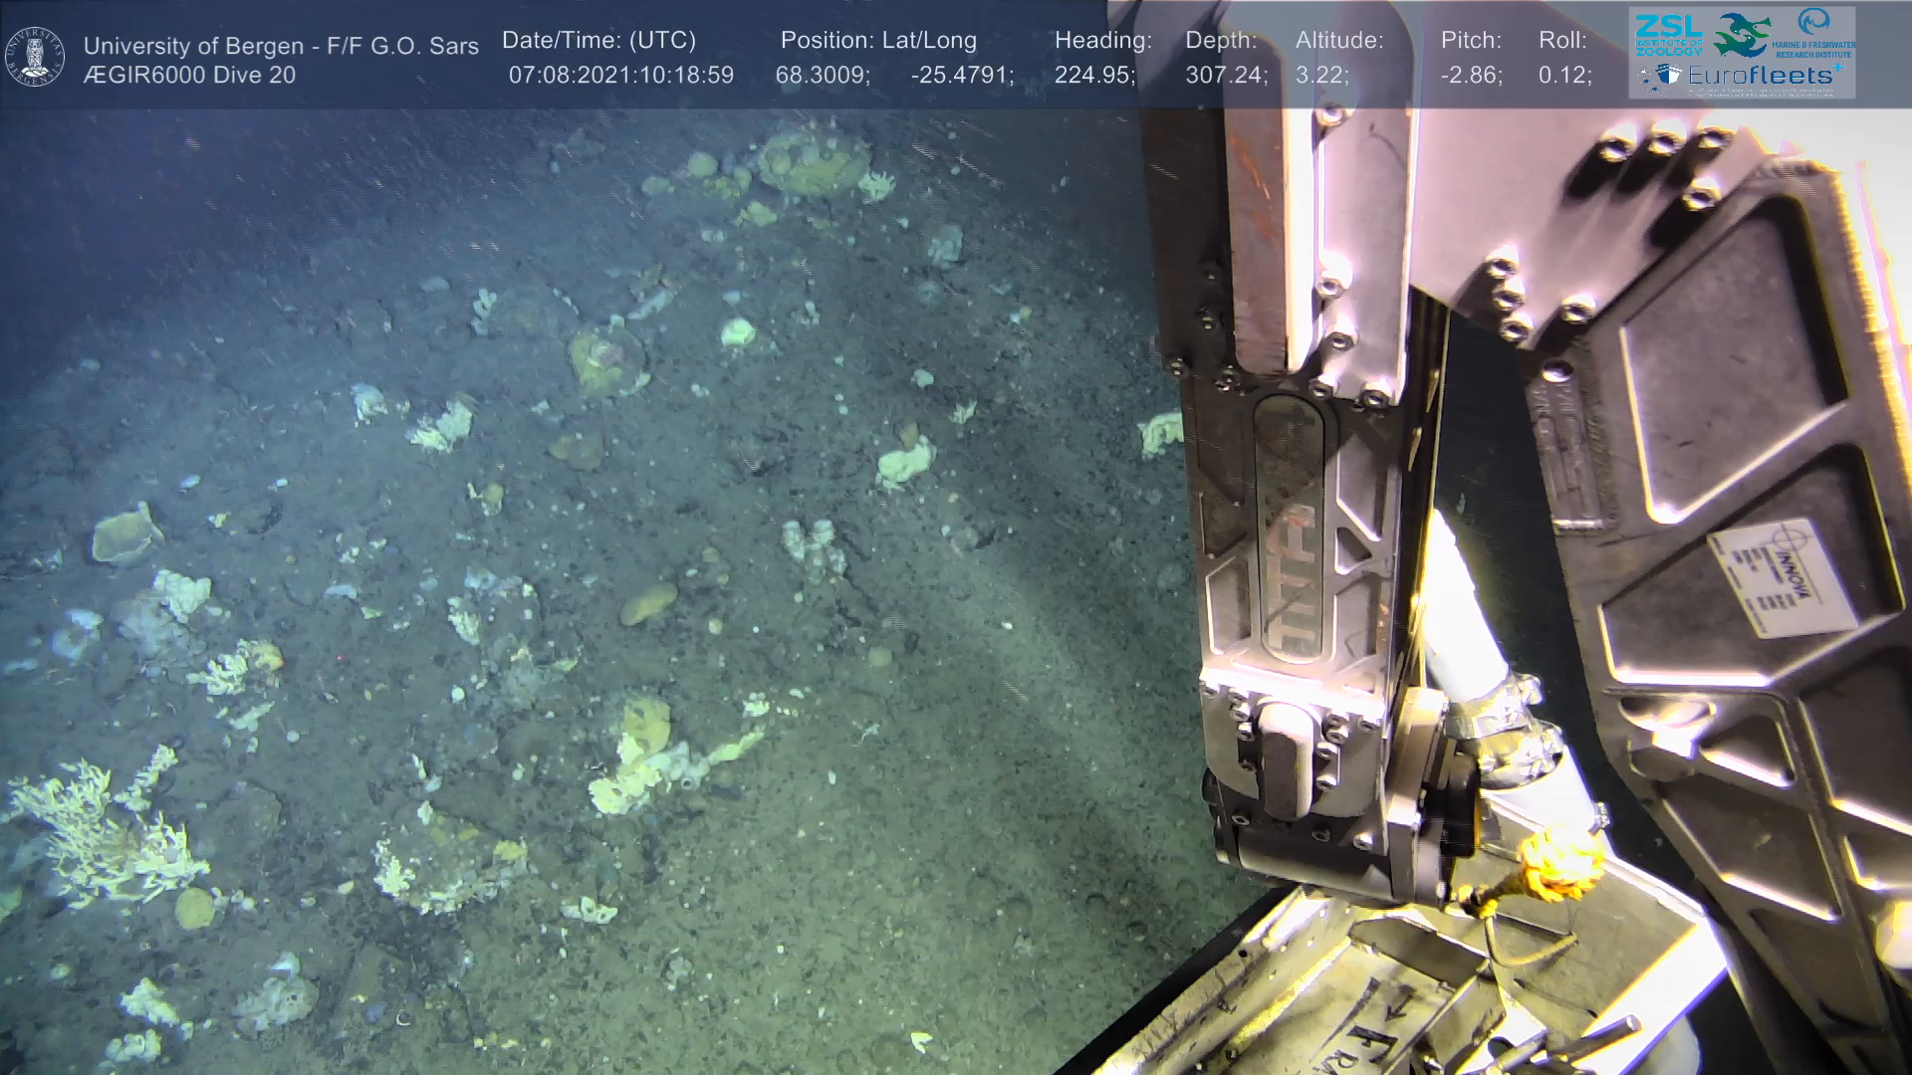Click the Roll value 0.12
Image resolution: width=1912 pixels, height=1075 pixels.
click(x=1564, y=76)
